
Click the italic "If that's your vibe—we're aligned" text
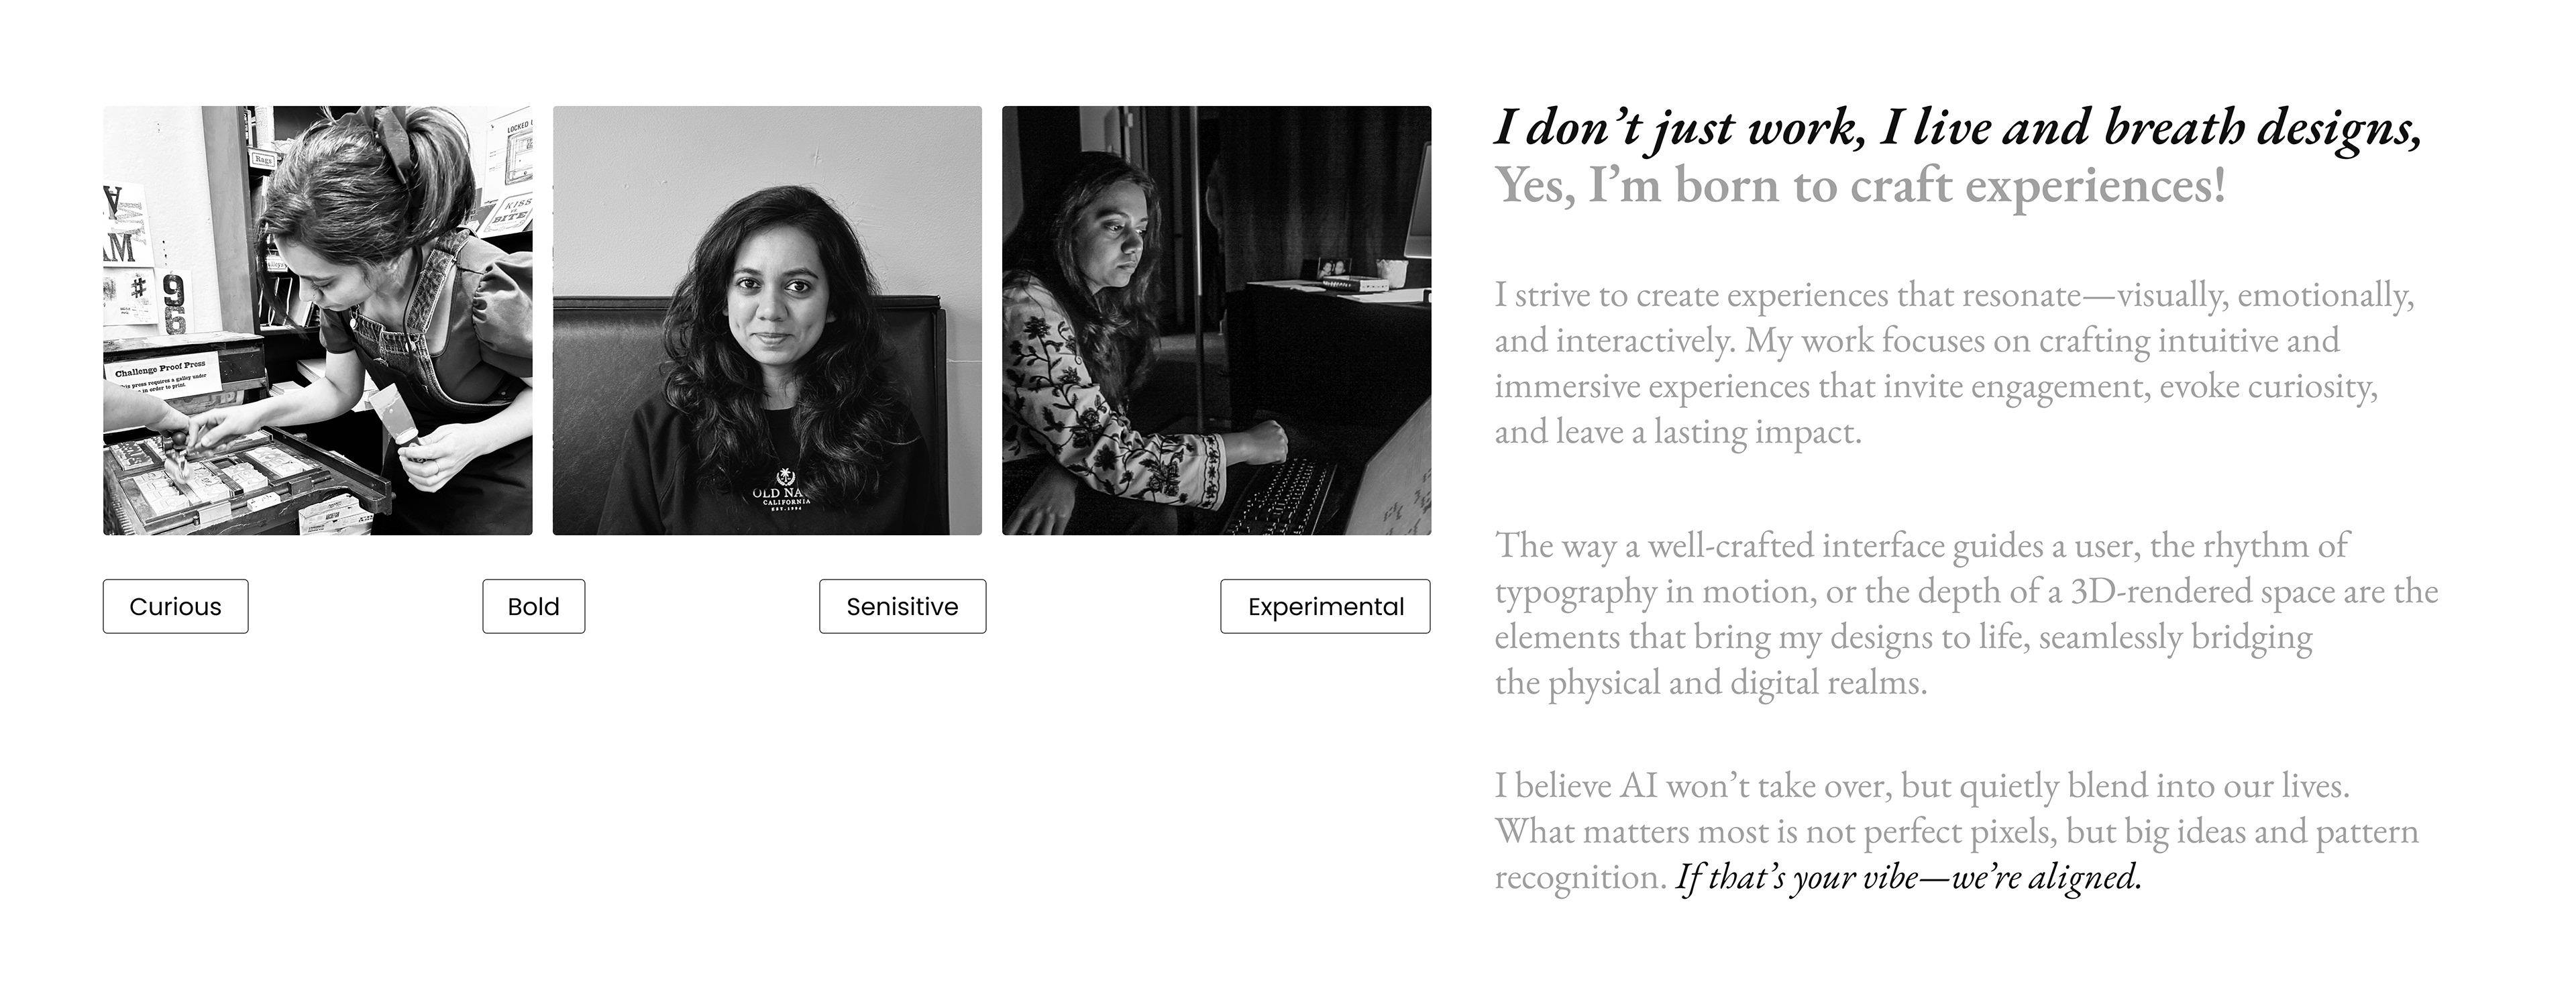tap(1908, 878)
